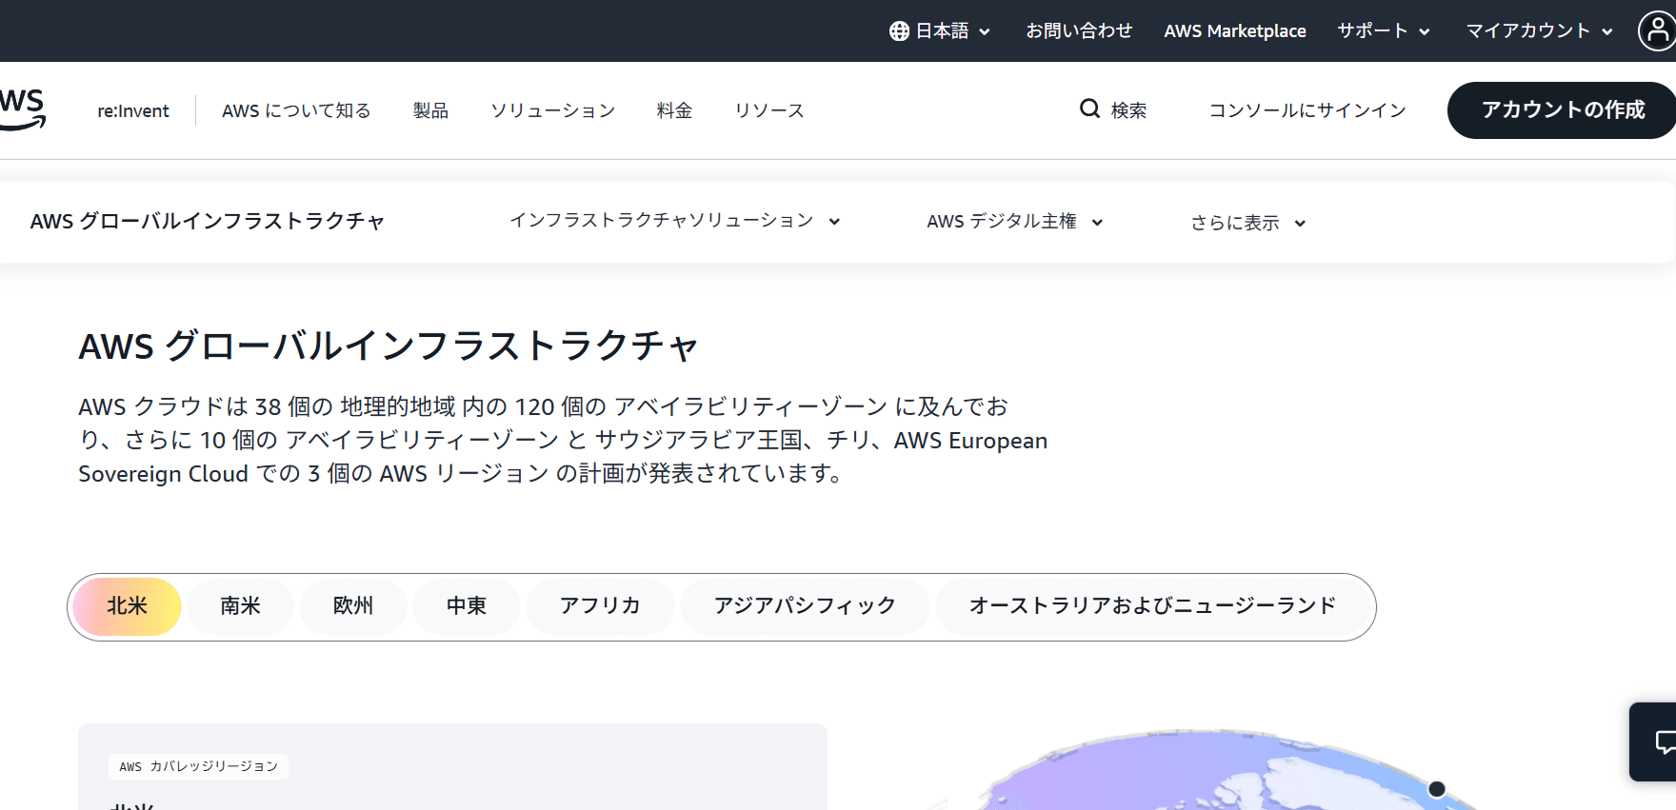Click コンソールにサインイン link
The width and height of the screenshot is (1676, 810).
tap(1307, 110)
